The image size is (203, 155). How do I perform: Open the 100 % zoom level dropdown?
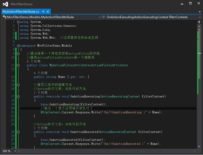[x=15, y=151]
